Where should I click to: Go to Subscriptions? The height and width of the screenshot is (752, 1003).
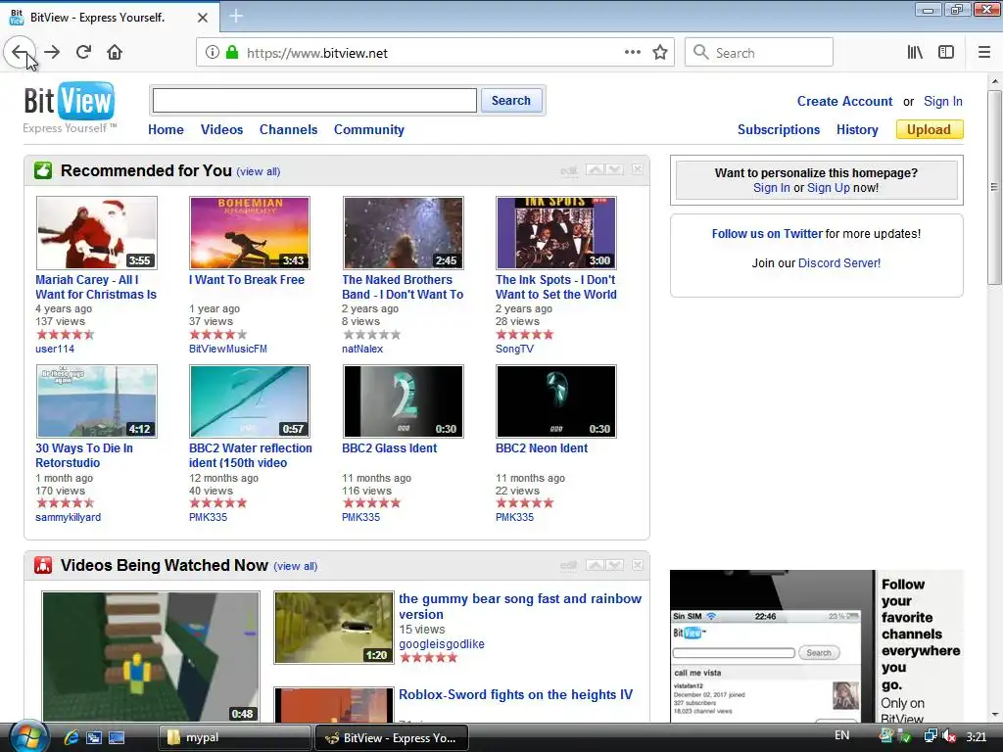[x=779, y=129]
